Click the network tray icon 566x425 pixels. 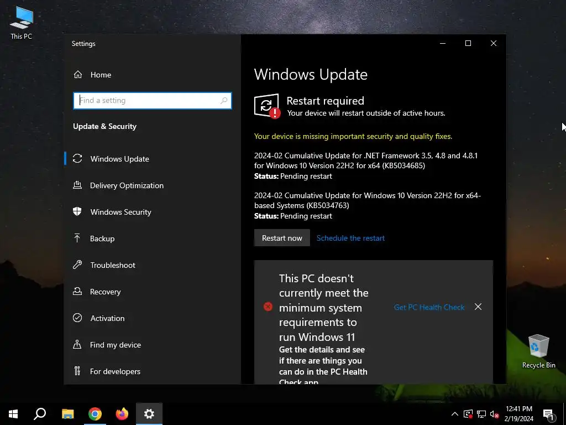pos(481,414)
